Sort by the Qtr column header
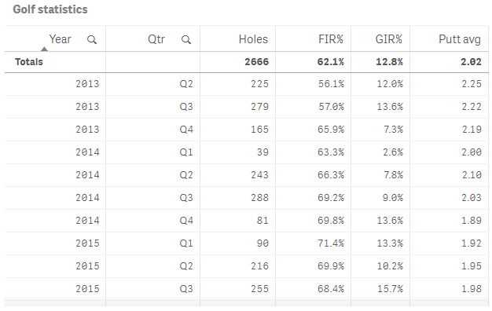 [156, 39]
